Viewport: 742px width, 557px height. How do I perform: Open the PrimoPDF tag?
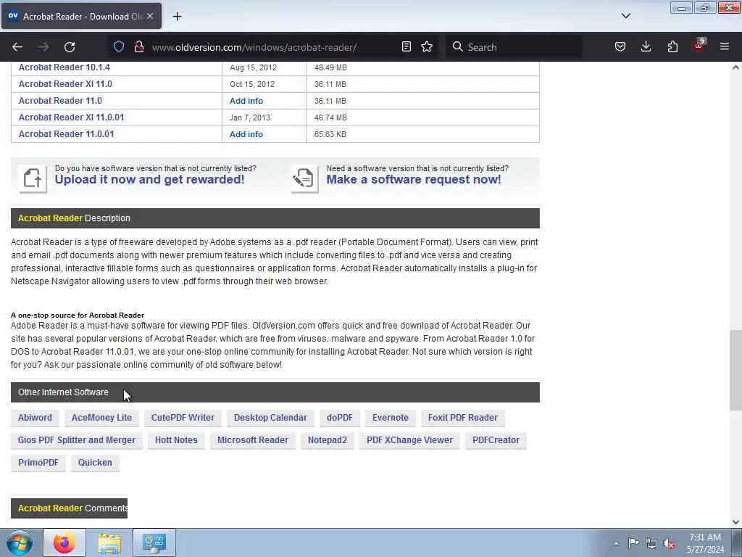coord(38,463)
